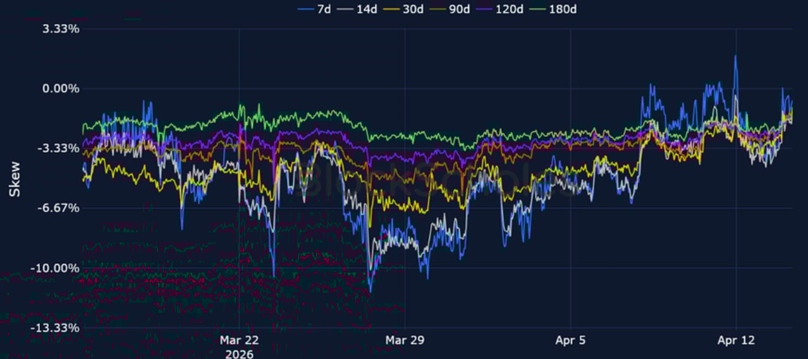This screenshot has width=808, height=359.
Task: Click the -3.33% y-axis tick label
Action: click(60, 148)
